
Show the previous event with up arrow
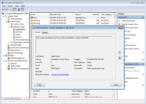120,53
